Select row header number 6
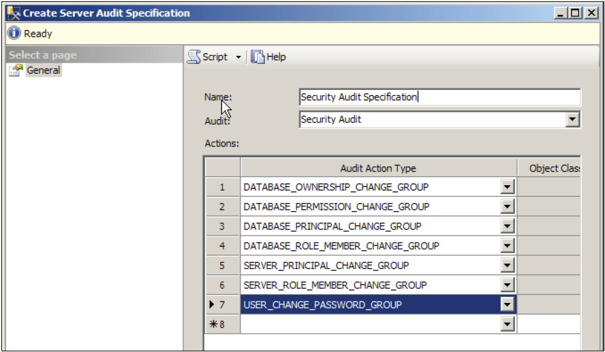The image size is (605, 352). pyautogui.click(x=222, y=285)
